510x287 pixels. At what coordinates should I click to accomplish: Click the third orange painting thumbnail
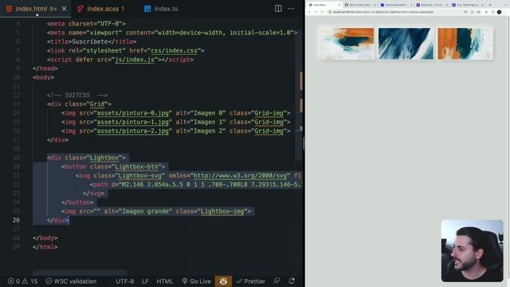tap(465, 44)
